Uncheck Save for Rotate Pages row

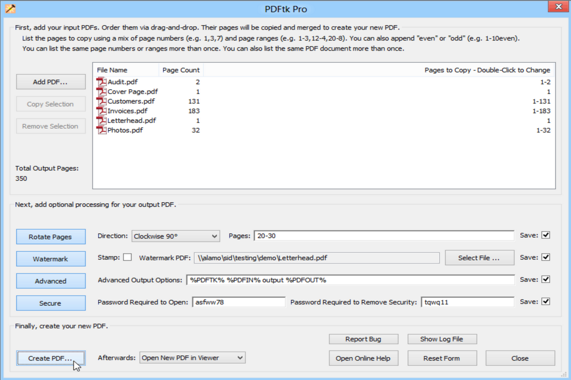(546, 235)
